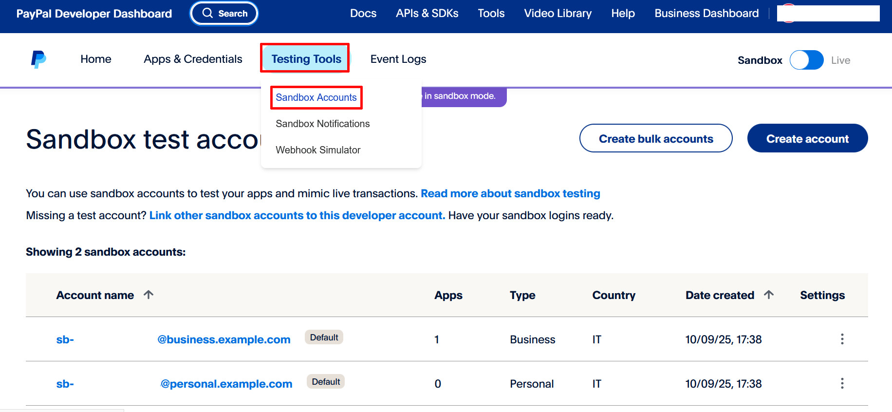Click Create bulk accounts button
This screenshot has height=412, width=892.
pos(656,138)
